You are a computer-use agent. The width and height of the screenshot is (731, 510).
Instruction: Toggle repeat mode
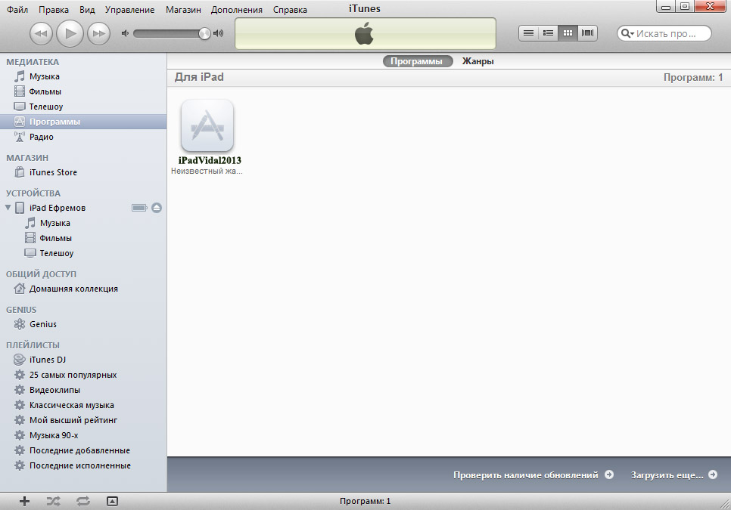point(83,501)
